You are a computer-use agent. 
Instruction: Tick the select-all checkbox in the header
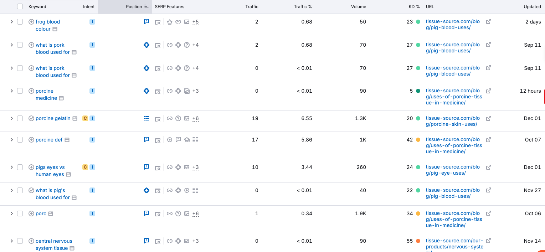click(x=20, y=6)
